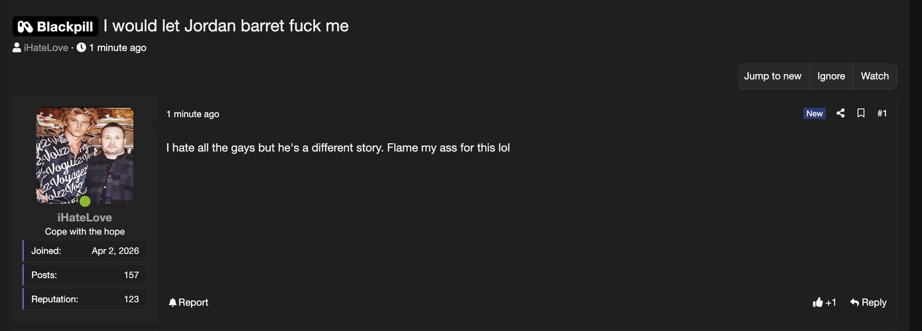Click the Posts count 157 row
The image size is (922, 331).
click(85, 275)
